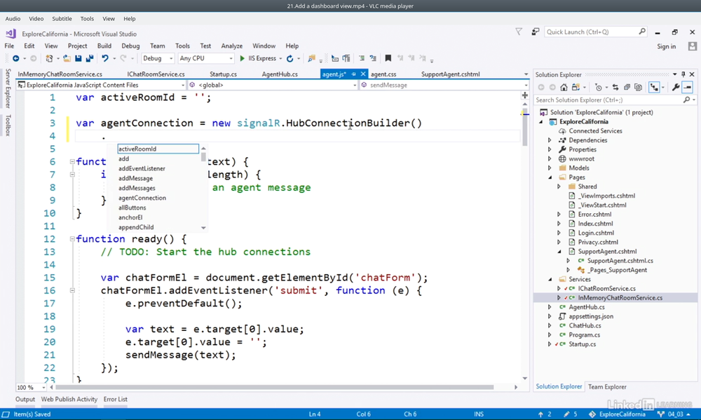This screenshot has width=701, height=420.
Task: Switch to the AgentHub.cs editor tab
Action: (x=280, y=74)
